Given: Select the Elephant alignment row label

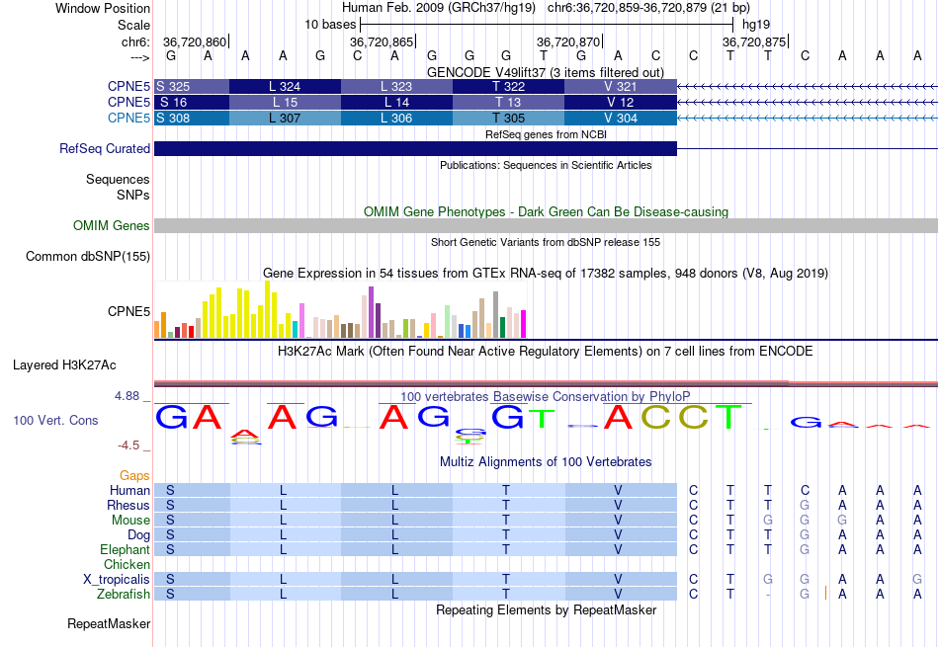Looking at the screenshot, I should [125, 549].
